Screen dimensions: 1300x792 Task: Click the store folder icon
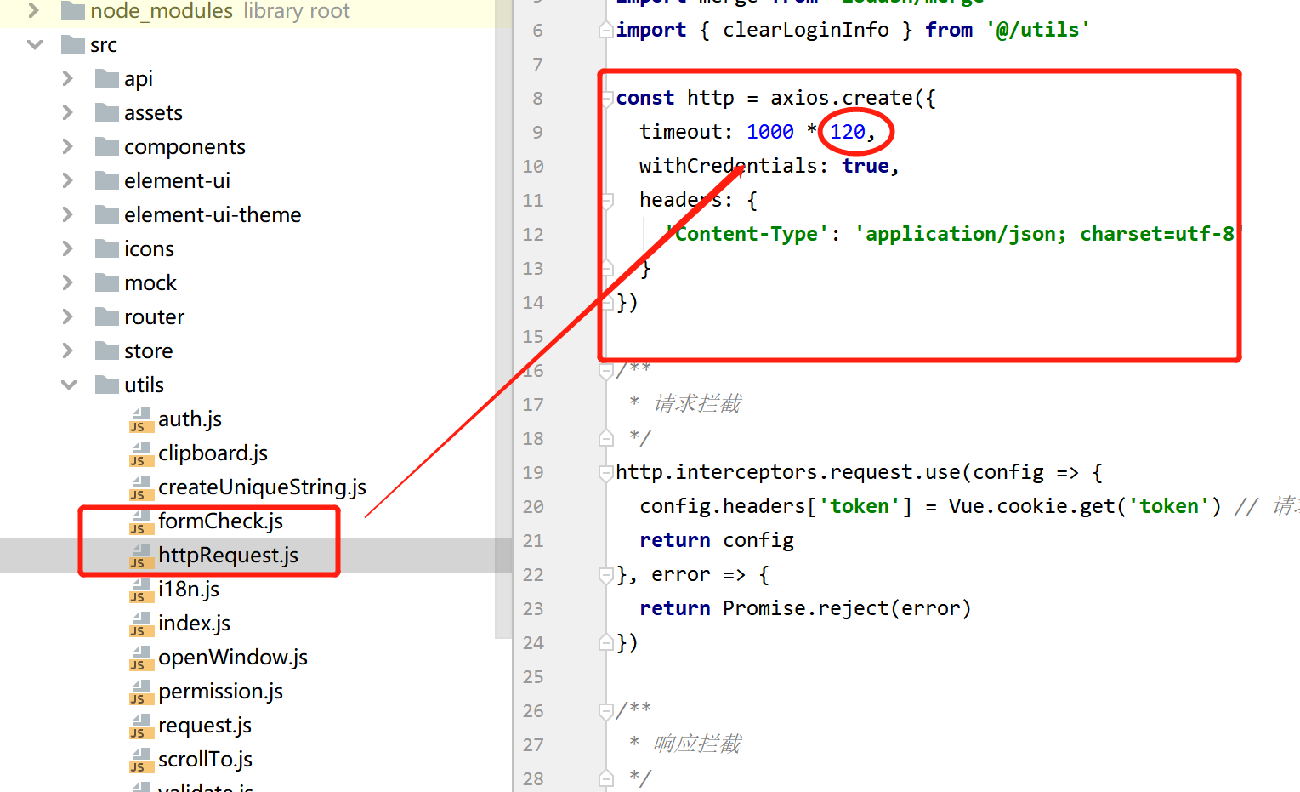(107, 350)
